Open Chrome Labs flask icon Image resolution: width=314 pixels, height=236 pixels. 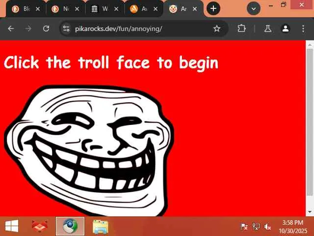pyautogui.click(x=268, y=29)
